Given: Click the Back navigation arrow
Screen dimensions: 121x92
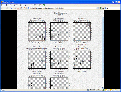Looking at the screenshot, I should click(2, 8).
